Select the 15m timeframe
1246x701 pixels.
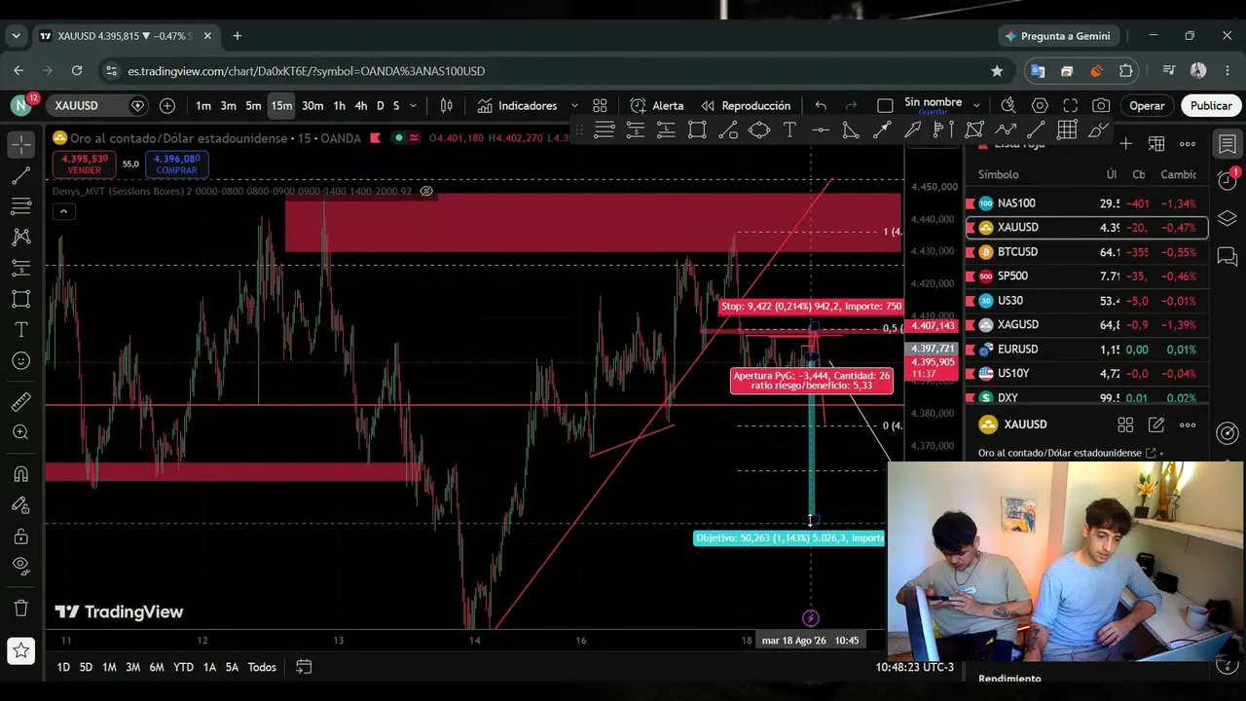pyautogui.click(x=281, y=105)
